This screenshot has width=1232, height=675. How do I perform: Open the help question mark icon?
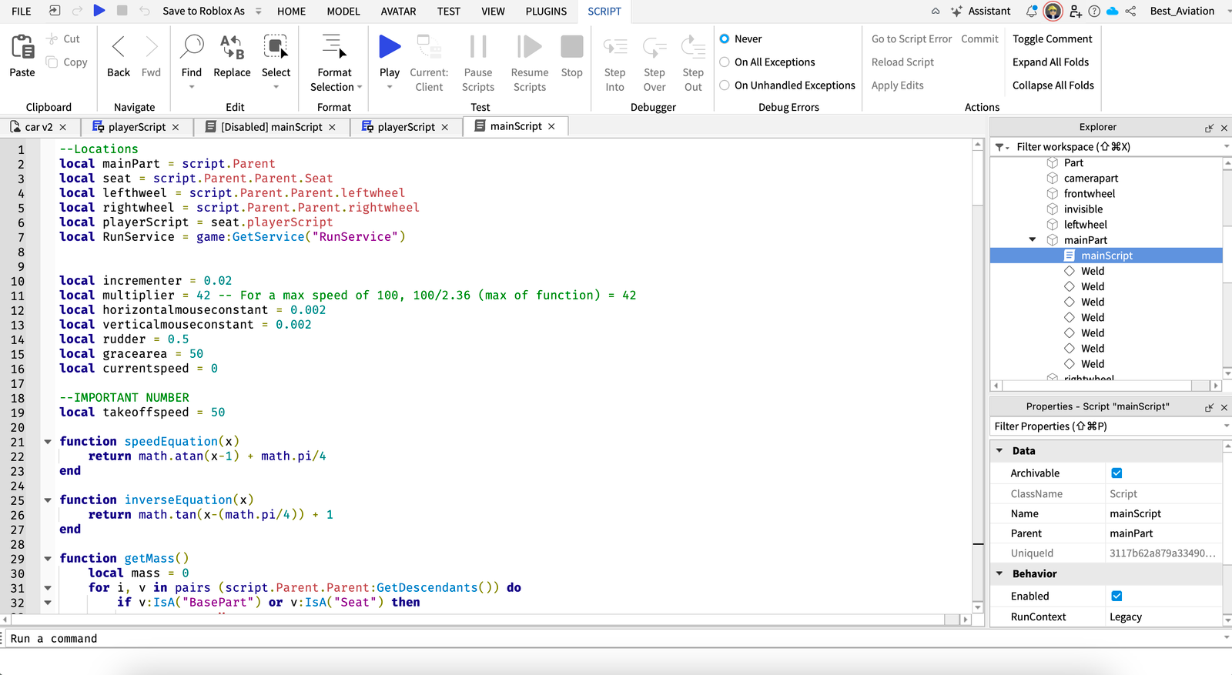tap(1093, 11)
